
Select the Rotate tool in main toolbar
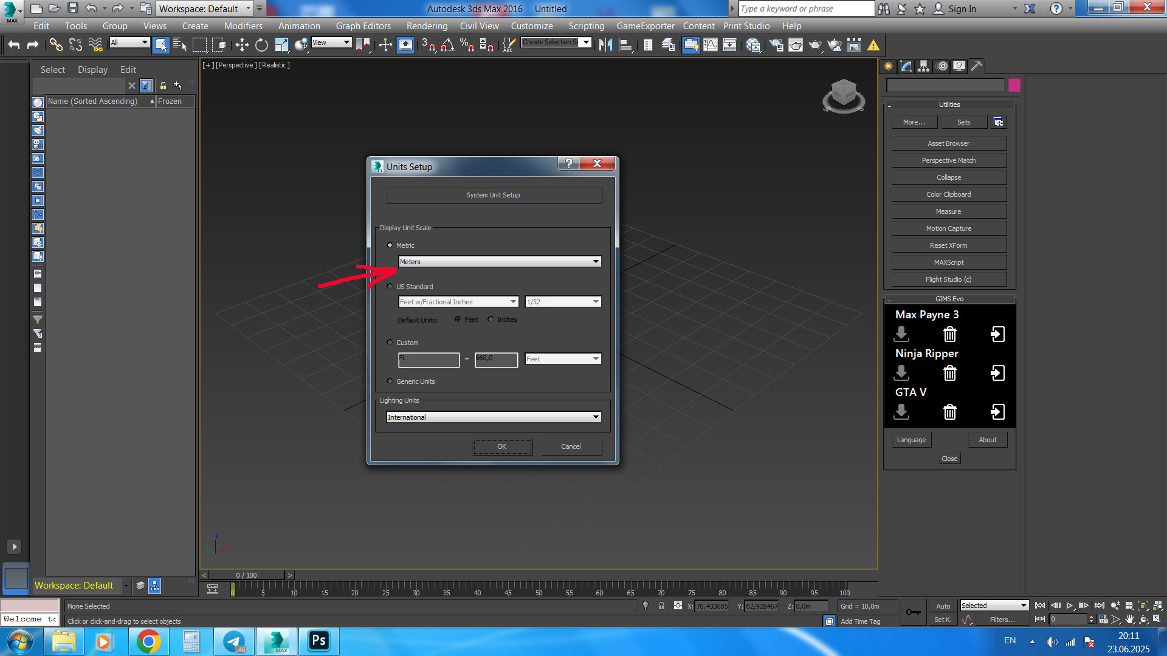261,45
